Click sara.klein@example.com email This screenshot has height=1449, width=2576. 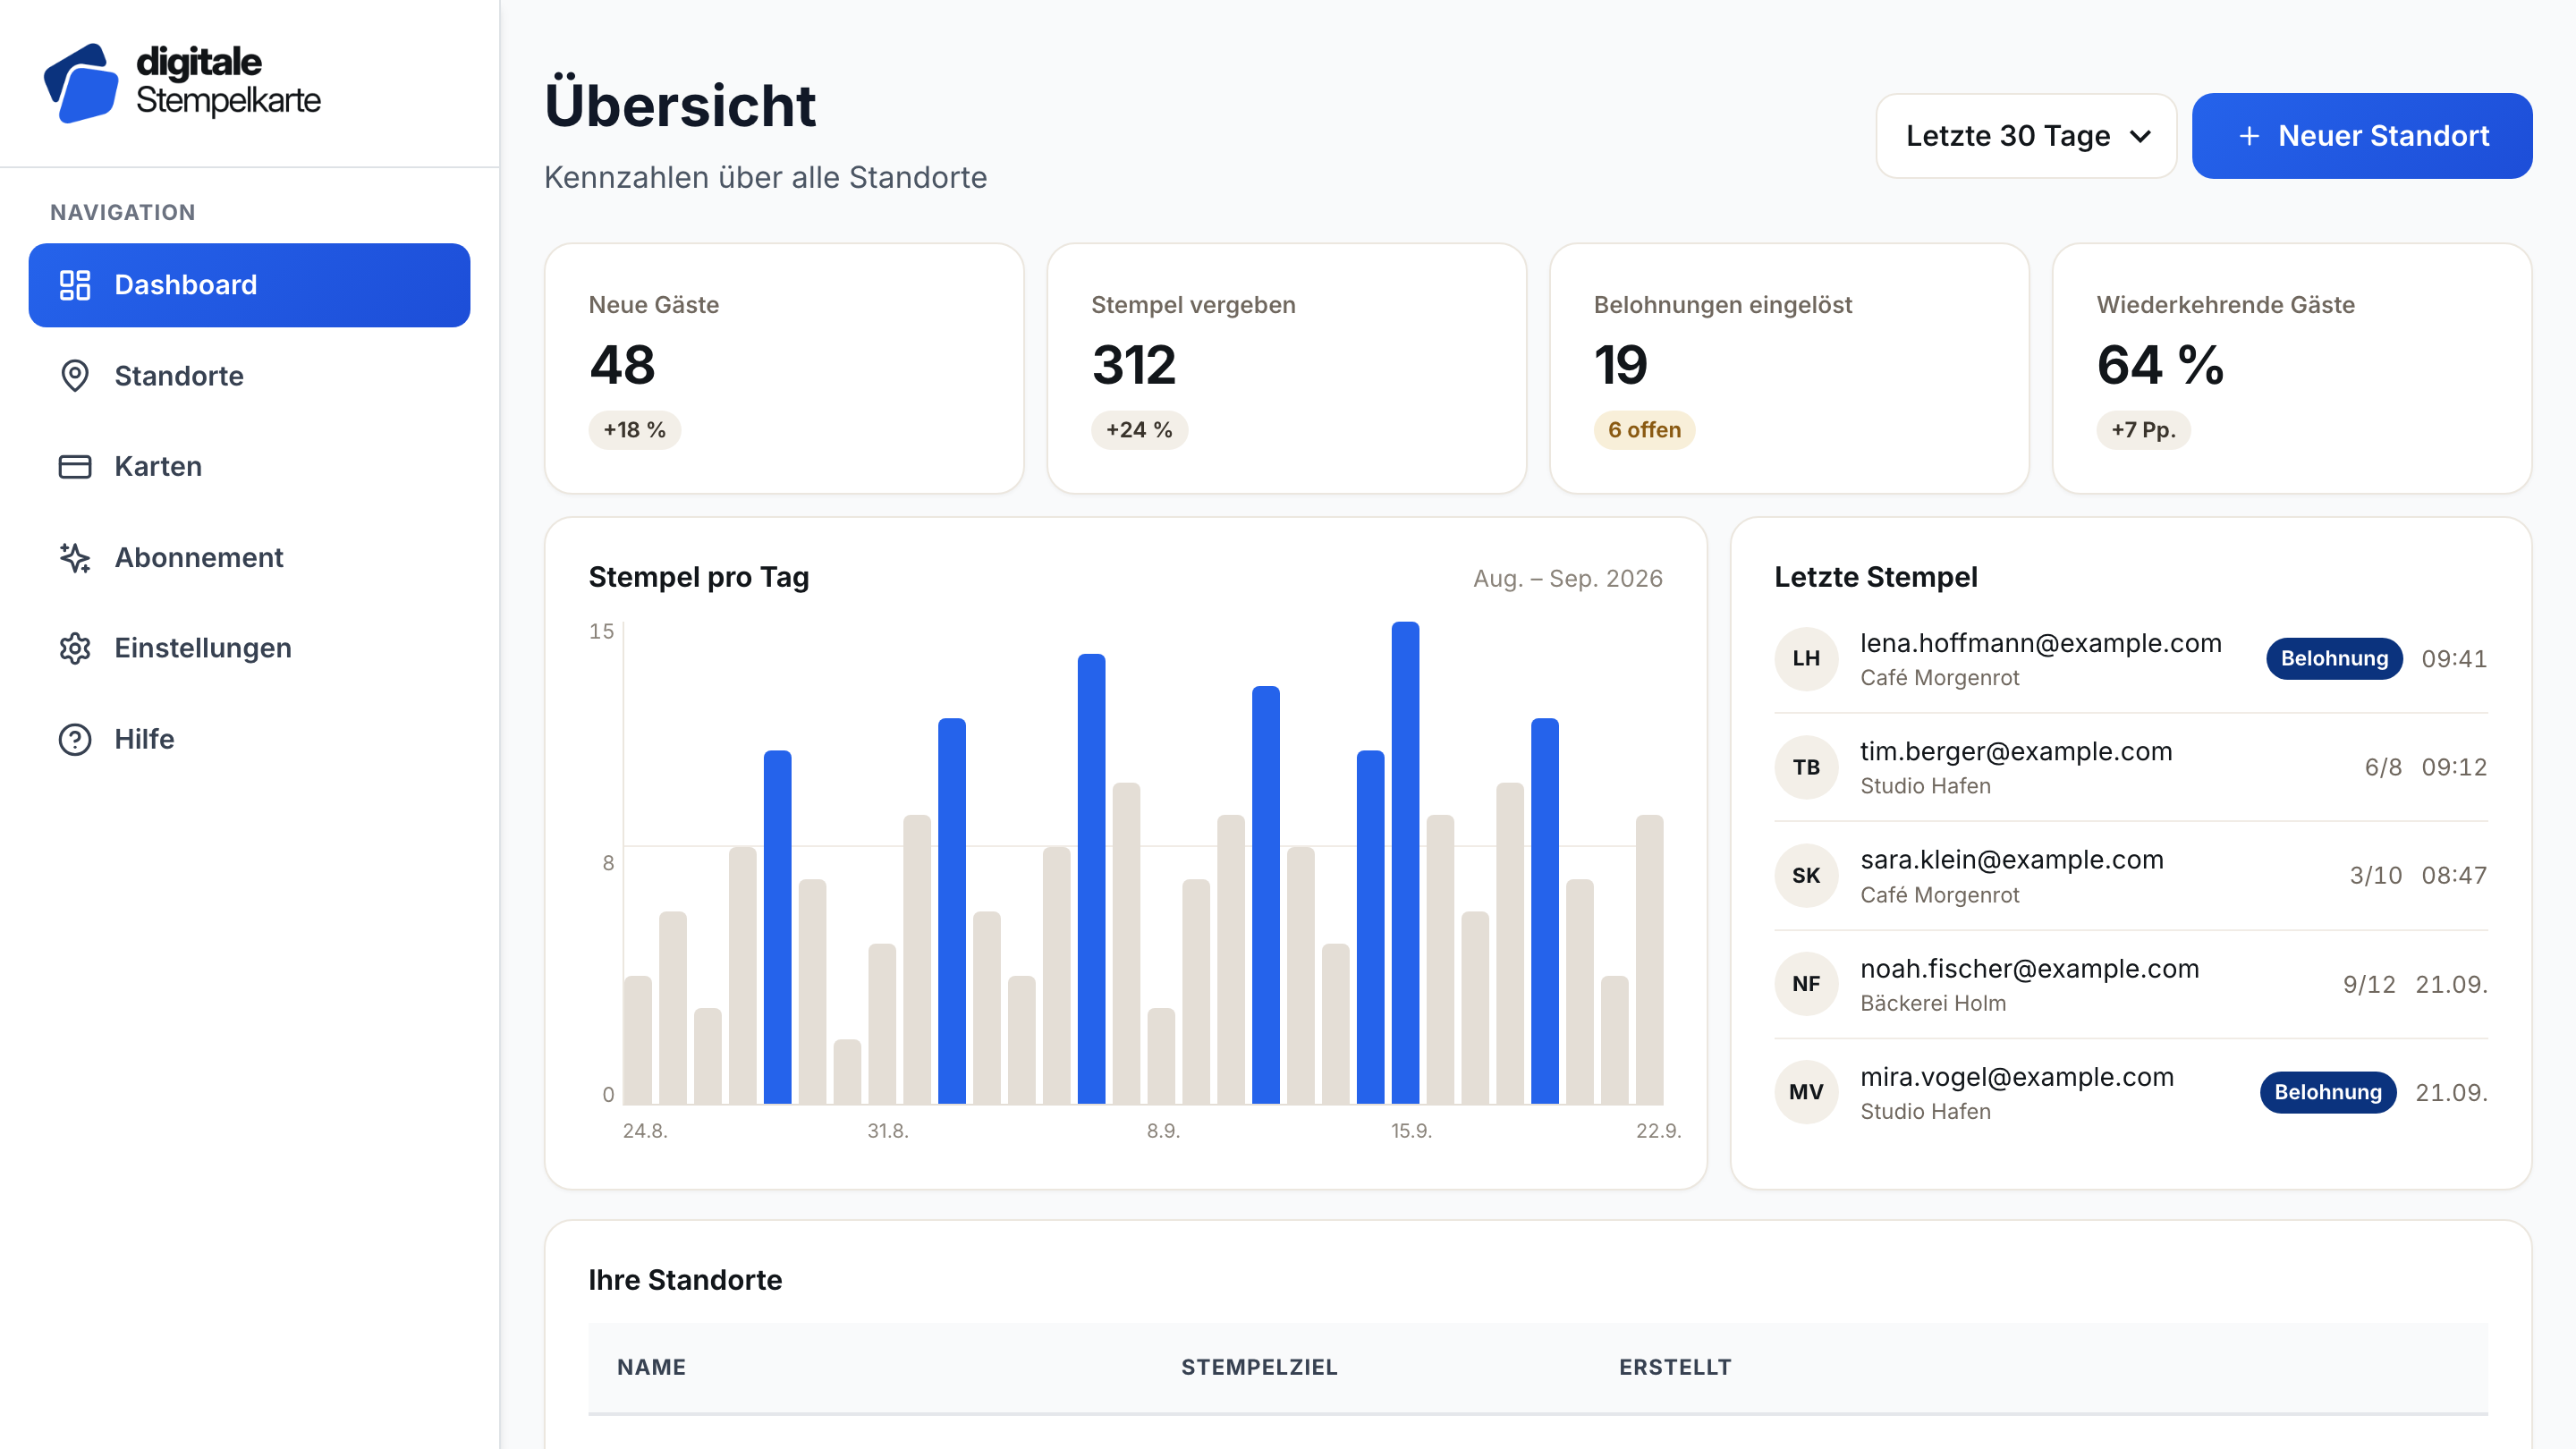pos(2012,860)
